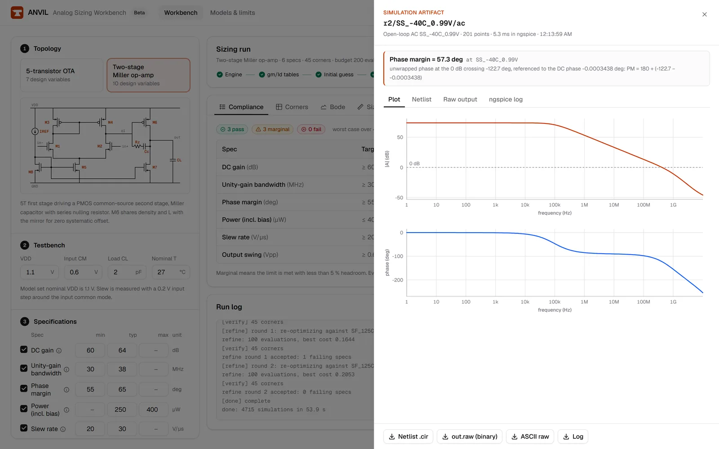
Task: Download the Log file
Action: click(x=573, y=436)
